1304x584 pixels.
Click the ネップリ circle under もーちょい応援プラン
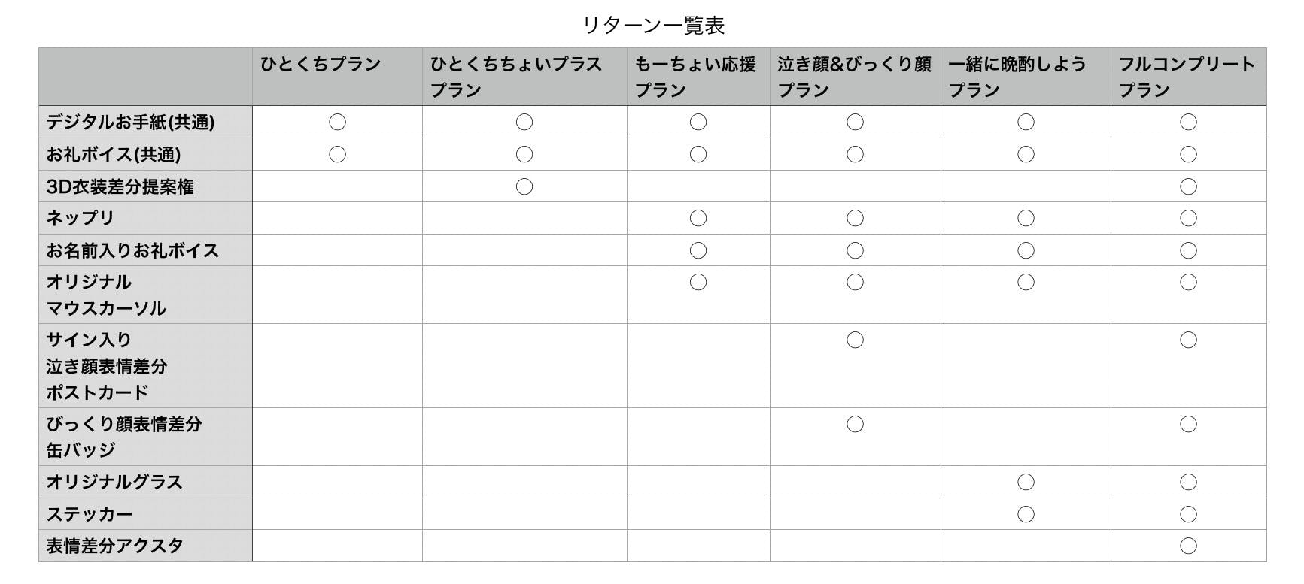[698, 218]
